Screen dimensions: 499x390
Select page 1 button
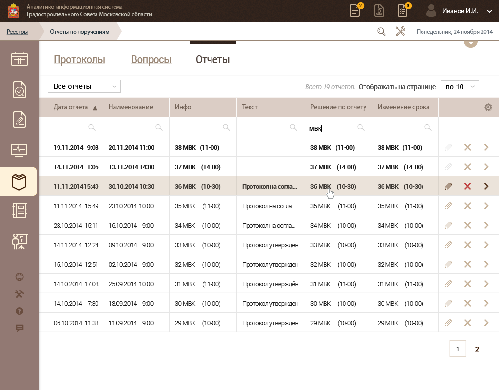pos(458,349)
